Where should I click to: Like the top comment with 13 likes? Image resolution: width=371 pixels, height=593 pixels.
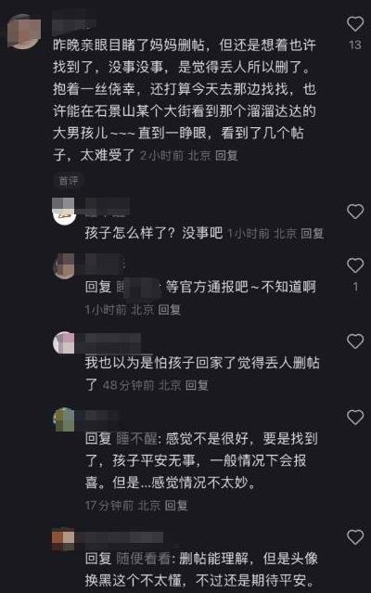pyautogui.click(x=354, y=24)
